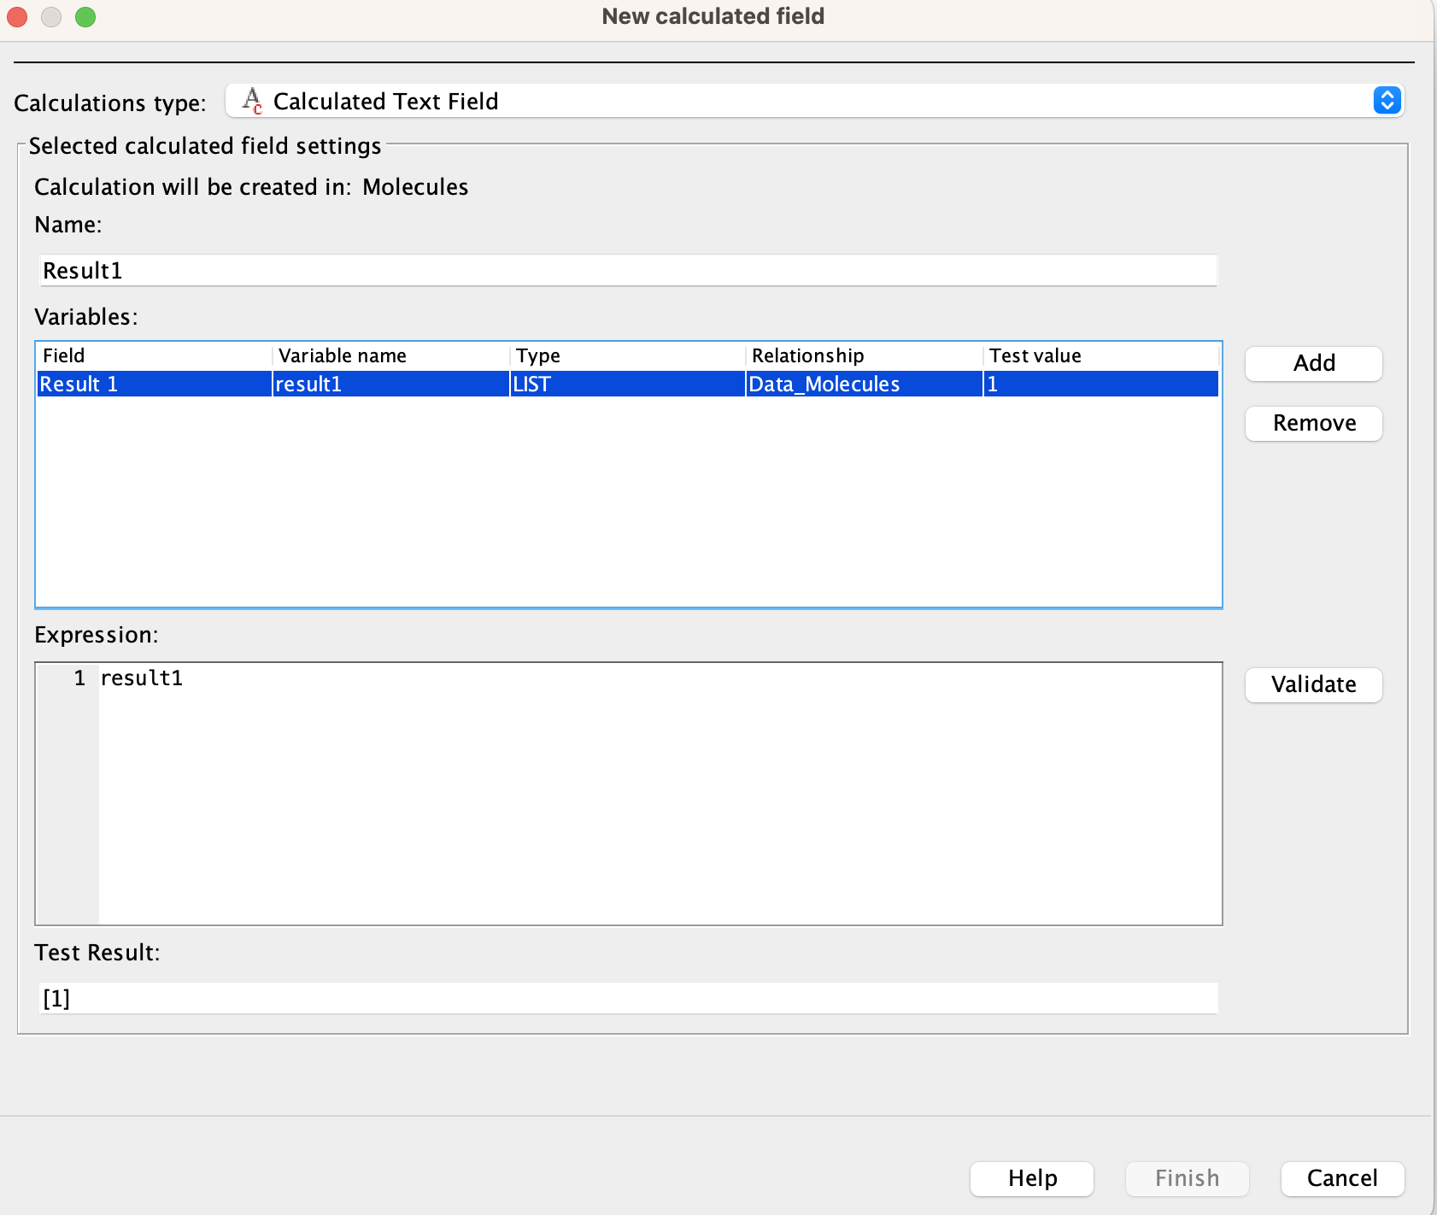Click the Name input field containing Result1
1437x1215 pixels.
[628, 271]
